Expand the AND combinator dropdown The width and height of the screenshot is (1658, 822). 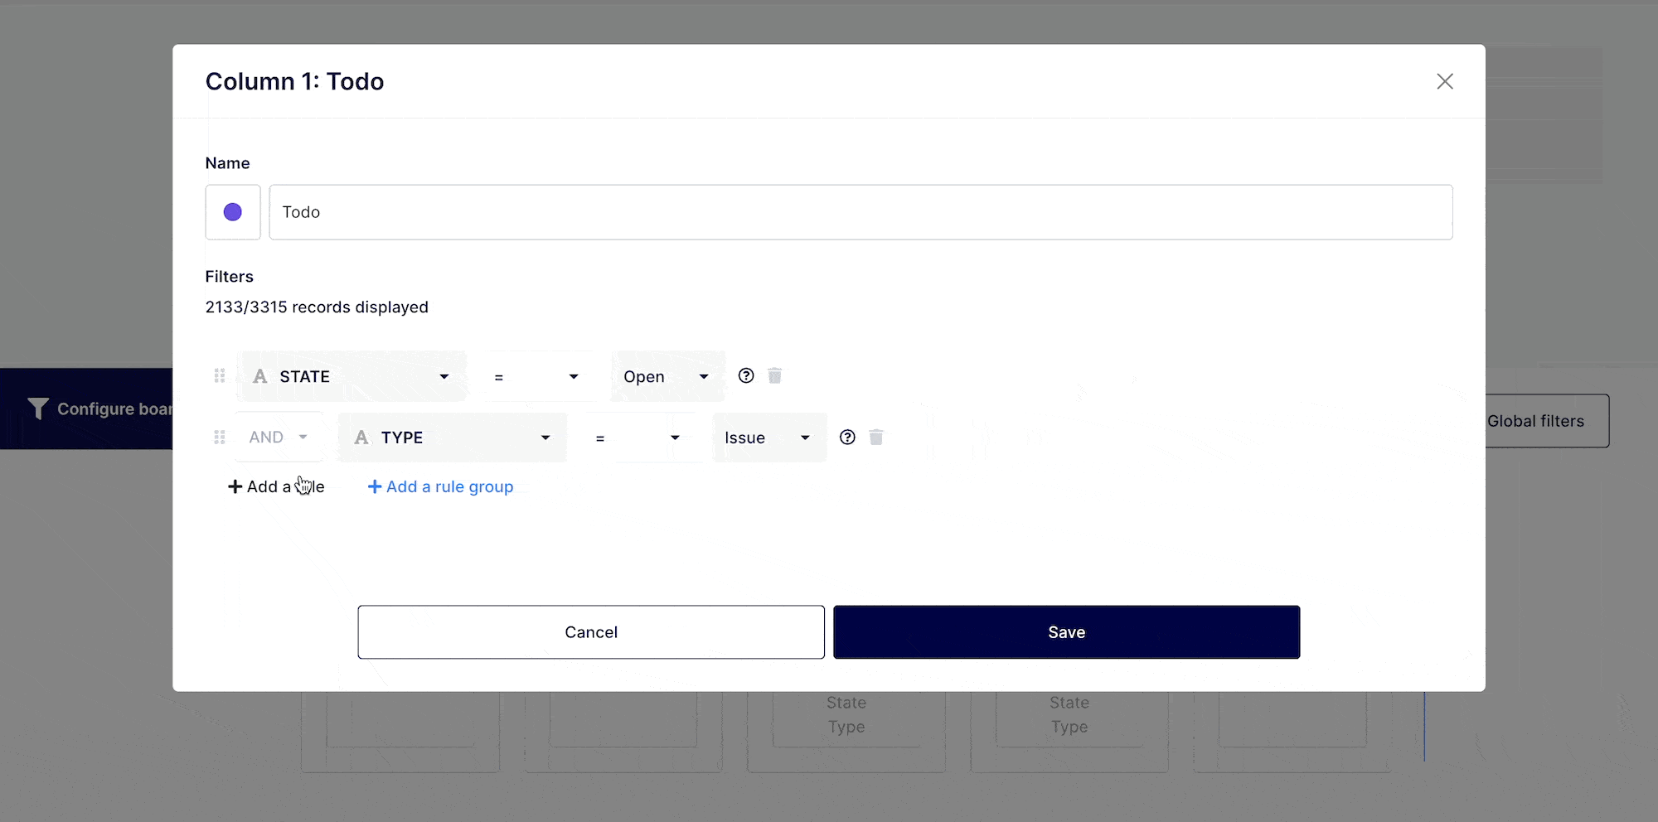point(279,438)
